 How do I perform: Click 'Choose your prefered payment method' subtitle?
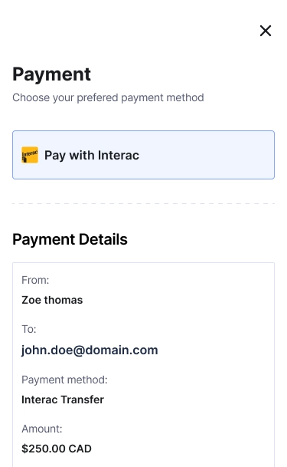(108, 97)
